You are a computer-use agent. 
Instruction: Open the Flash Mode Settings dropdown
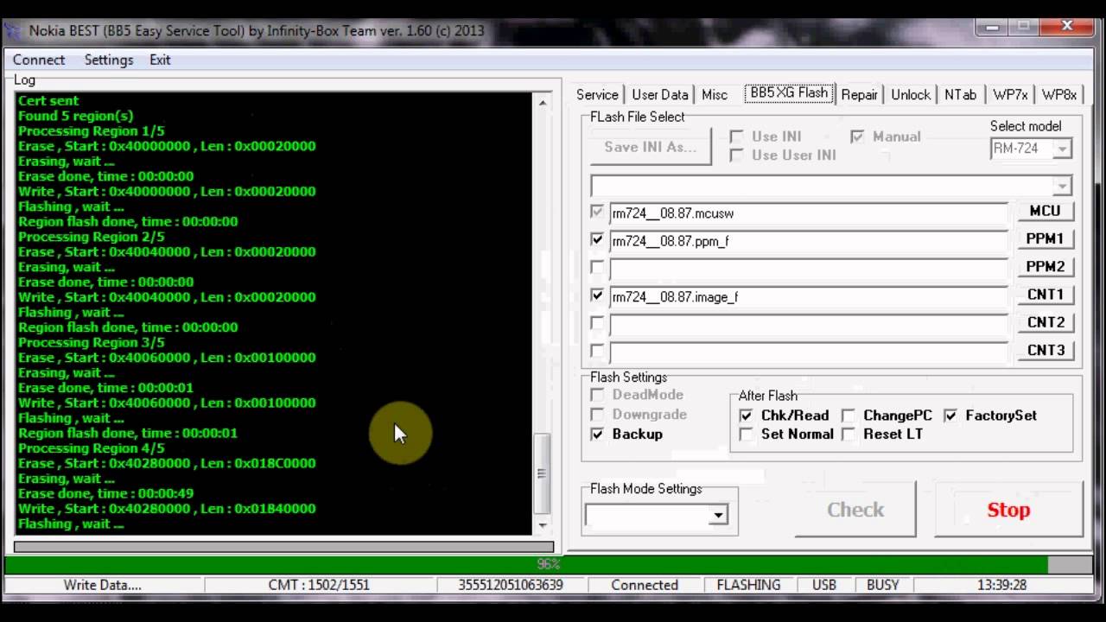pyautogui.click(x=718, y=516)
